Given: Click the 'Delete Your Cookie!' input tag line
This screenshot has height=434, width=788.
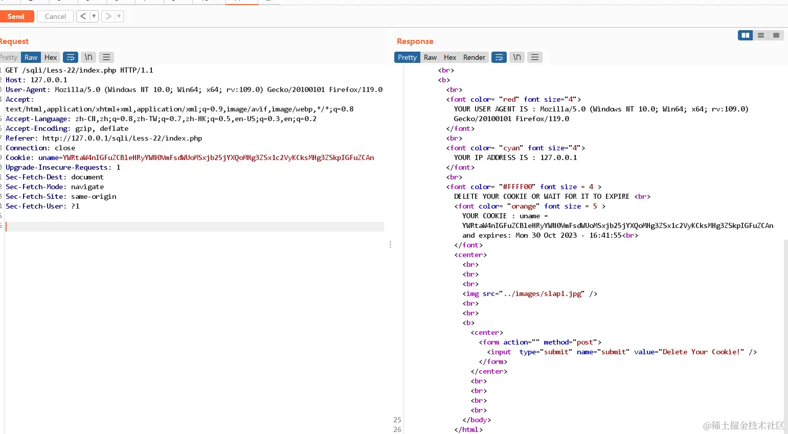Looking at the screenshot, I should tap(622, 352).
